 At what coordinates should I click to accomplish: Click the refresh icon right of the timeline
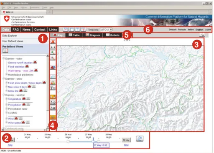(x=140, y=139)
